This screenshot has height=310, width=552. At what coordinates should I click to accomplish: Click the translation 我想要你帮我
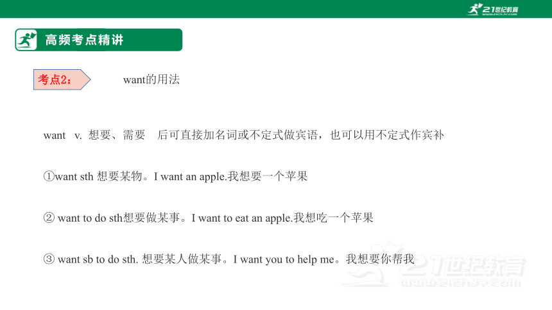[x=380, y=259]
